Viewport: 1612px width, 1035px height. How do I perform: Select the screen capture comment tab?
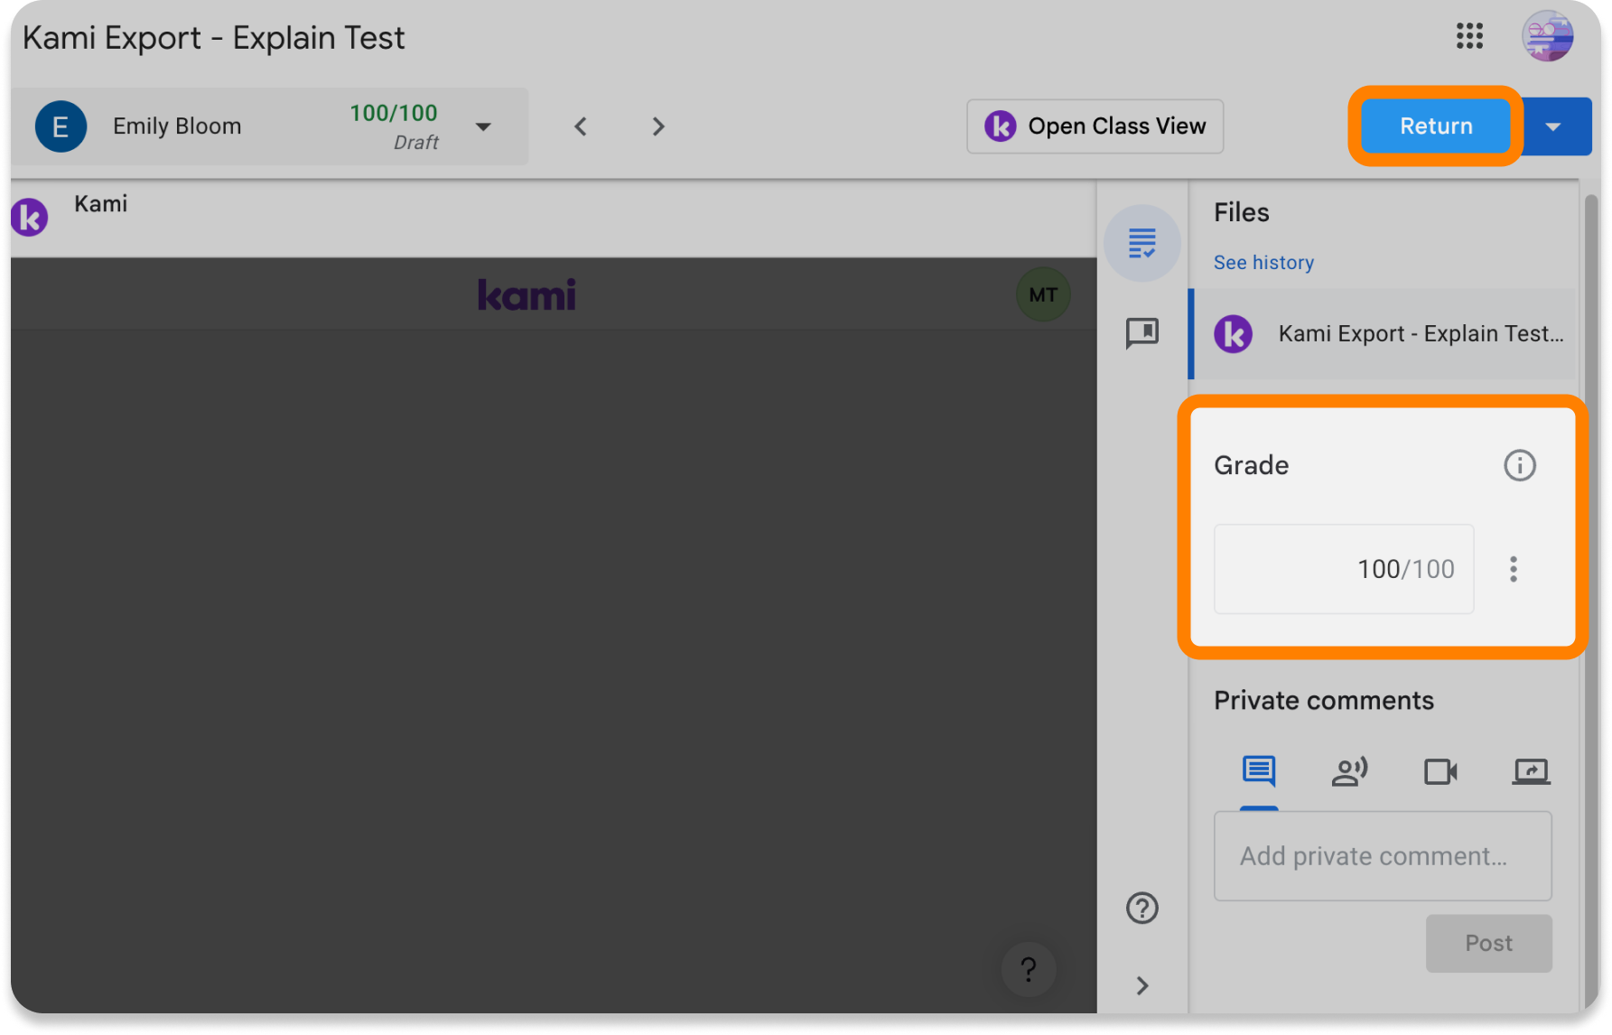(x=1531, y=771)
